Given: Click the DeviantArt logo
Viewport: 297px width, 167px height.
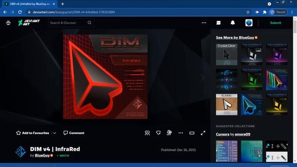Looking at the screenshot, I should [29, 23].
